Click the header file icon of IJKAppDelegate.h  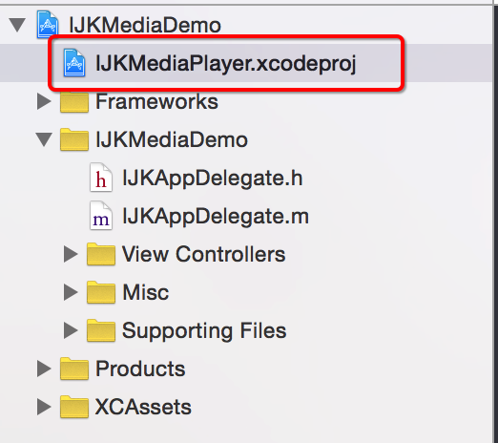[x=101, y=178]
